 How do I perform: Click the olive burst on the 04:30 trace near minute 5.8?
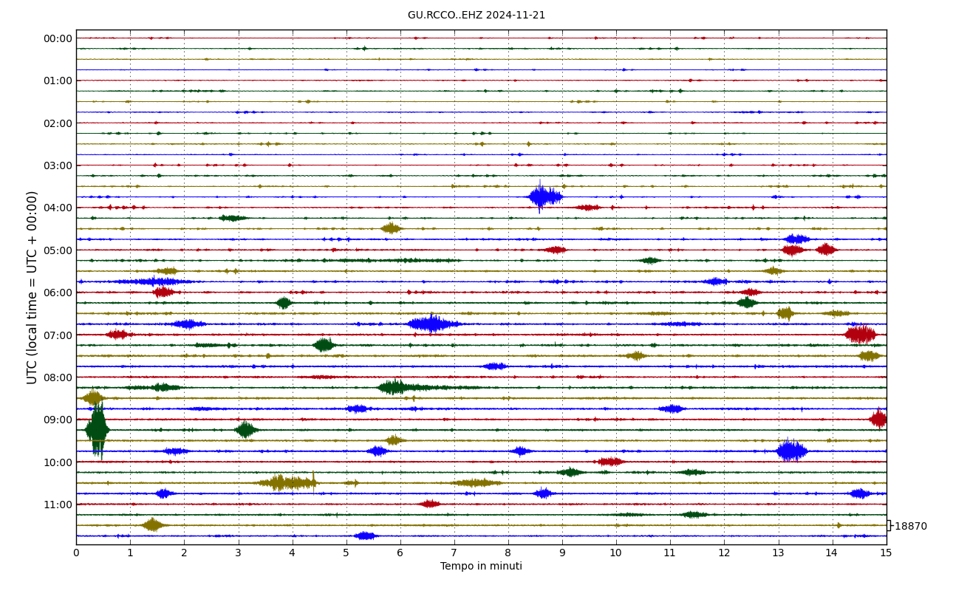click(x=391, y=228)
